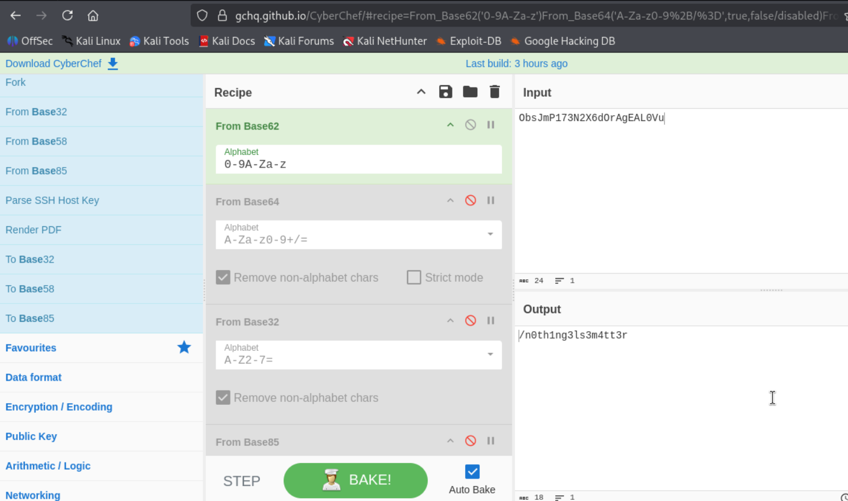Enable Strict mode checkbox
Image resolution: width=848 pixels, height=501 pixels.
[x=414, y=278]
